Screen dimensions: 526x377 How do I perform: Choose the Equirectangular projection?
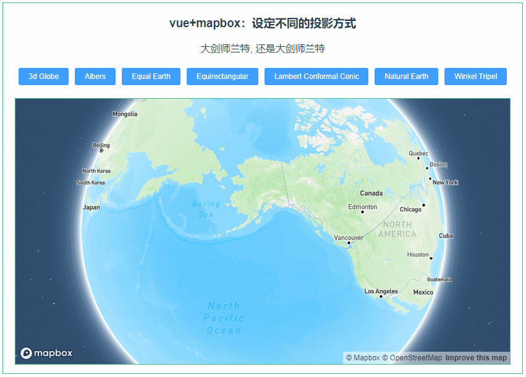(x=223, y=77)
